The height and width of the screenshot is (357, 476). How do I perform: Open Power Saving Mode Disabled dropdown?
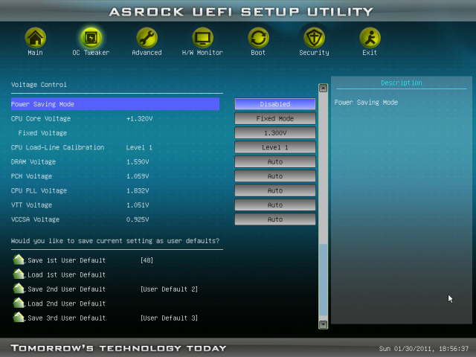(x=275, y=104)
